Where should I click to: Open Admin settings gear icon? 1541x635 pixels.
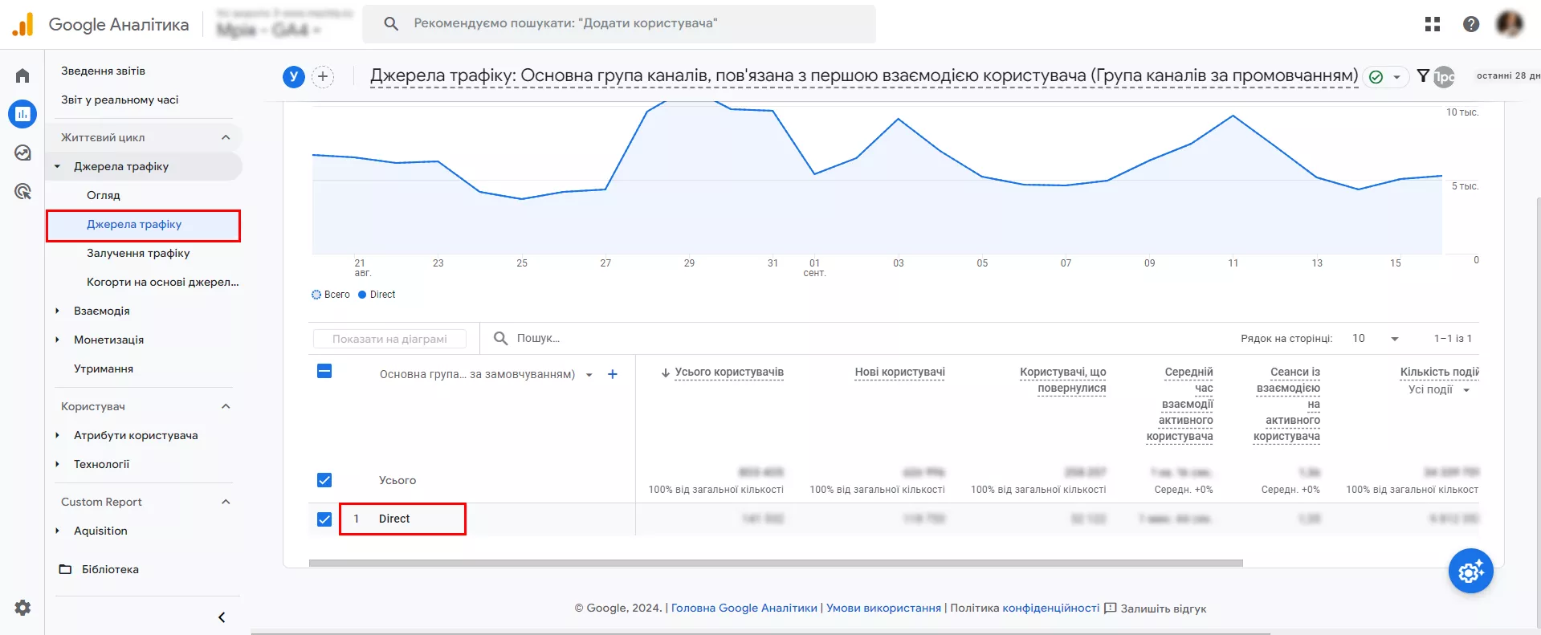(22, 608)
